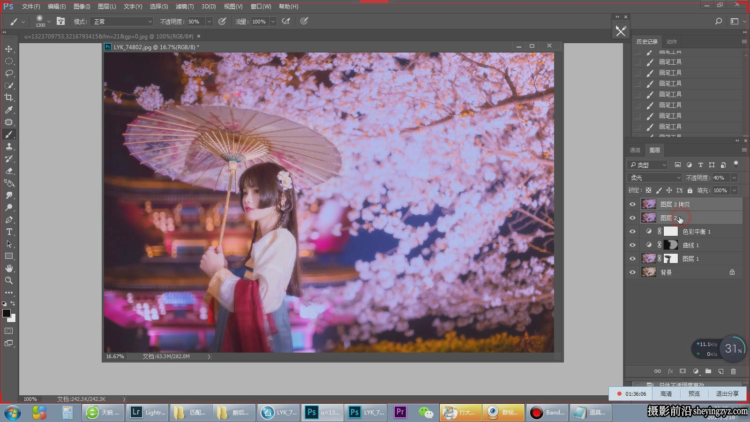Select the Move tool
The image size is (750, 422).
click(x=9, y=49)
